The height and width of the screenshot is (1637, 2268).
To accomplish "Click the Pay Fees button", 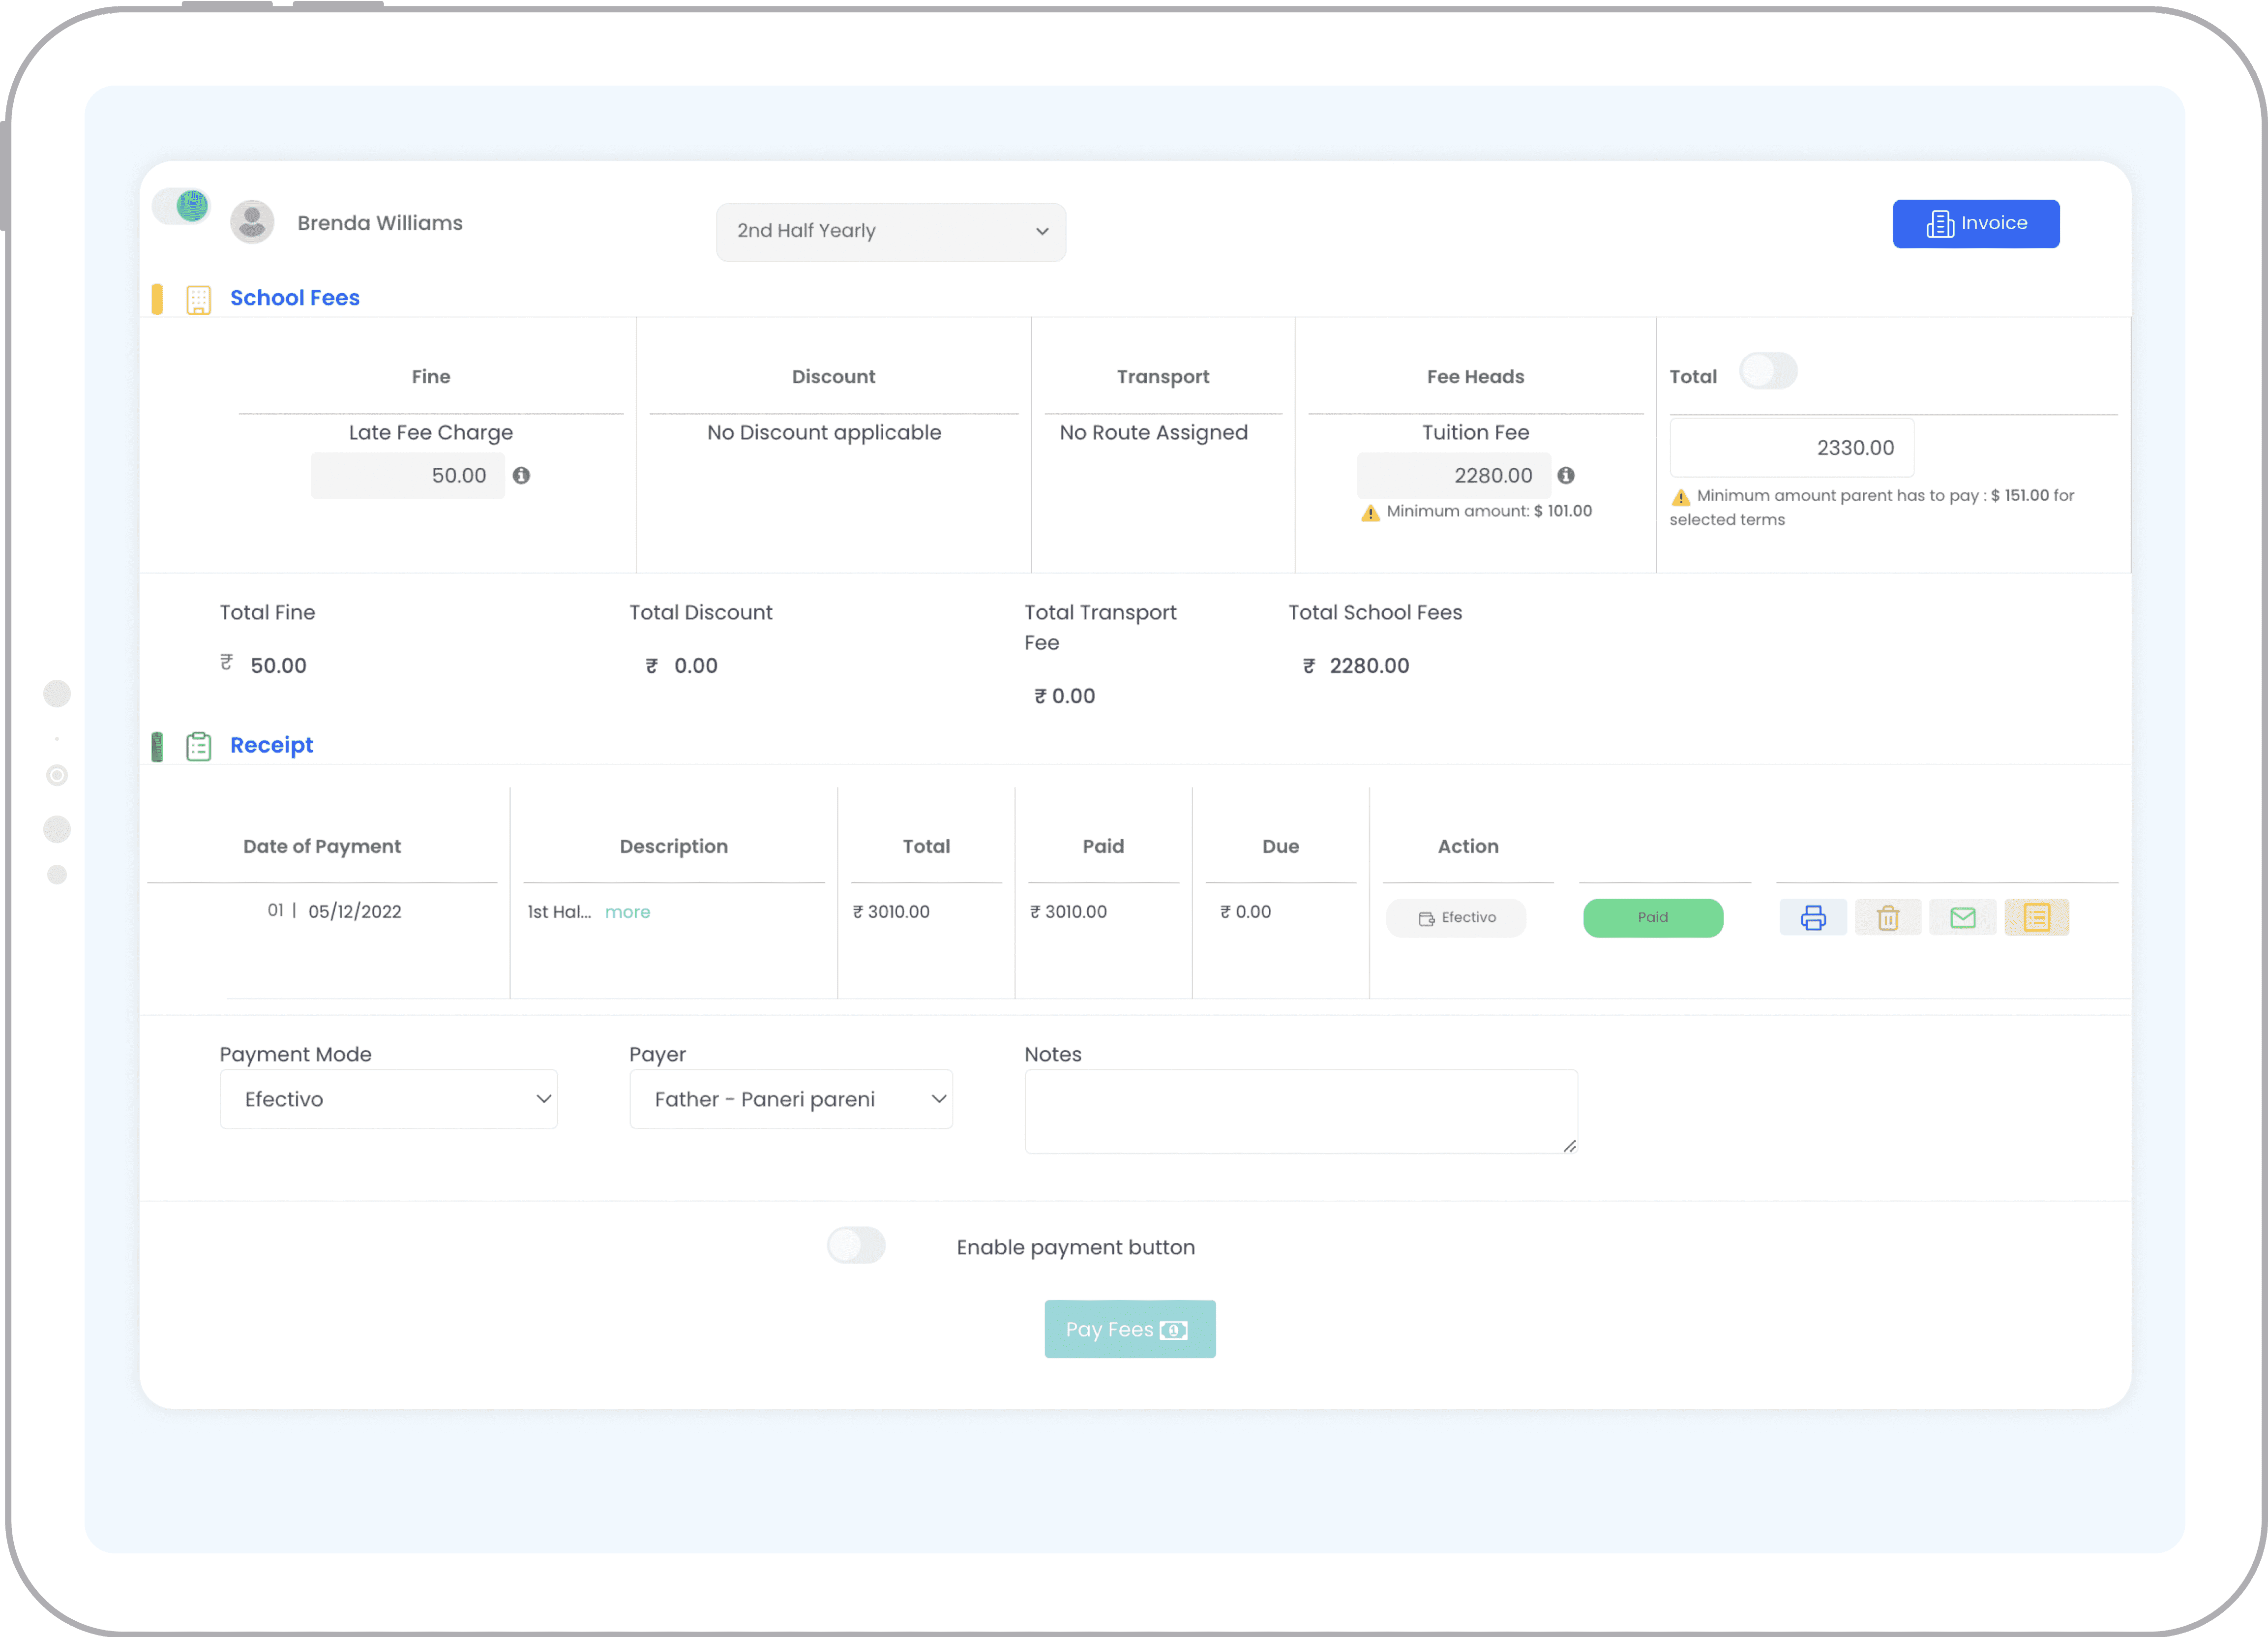I will [1130, 1328].
